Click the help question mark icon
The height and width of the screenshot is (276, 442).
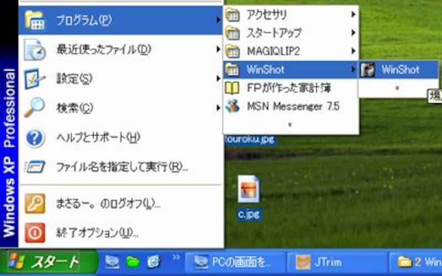[x=35, y=137]
